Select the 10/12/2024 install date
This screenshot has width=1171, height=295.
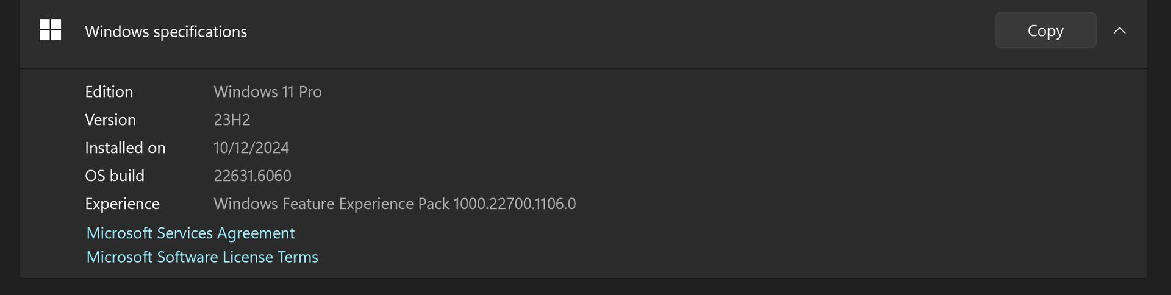click(251, 147)
